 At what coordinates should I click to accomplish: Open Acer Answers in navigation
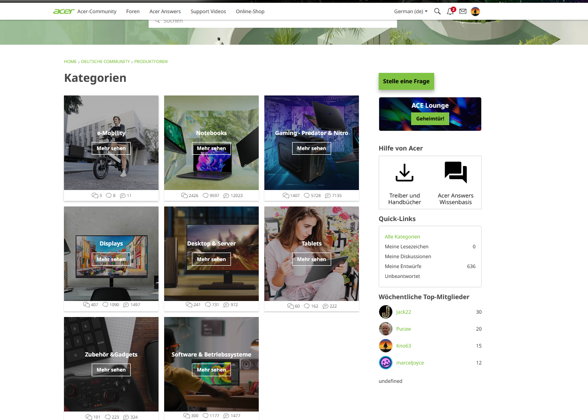(x=165, y=11)
